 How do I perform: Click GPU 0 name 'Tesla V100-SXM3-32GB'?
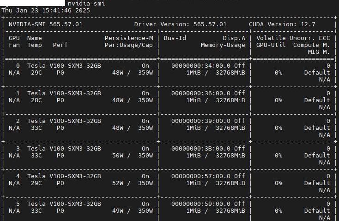click(x=64, y=65)
